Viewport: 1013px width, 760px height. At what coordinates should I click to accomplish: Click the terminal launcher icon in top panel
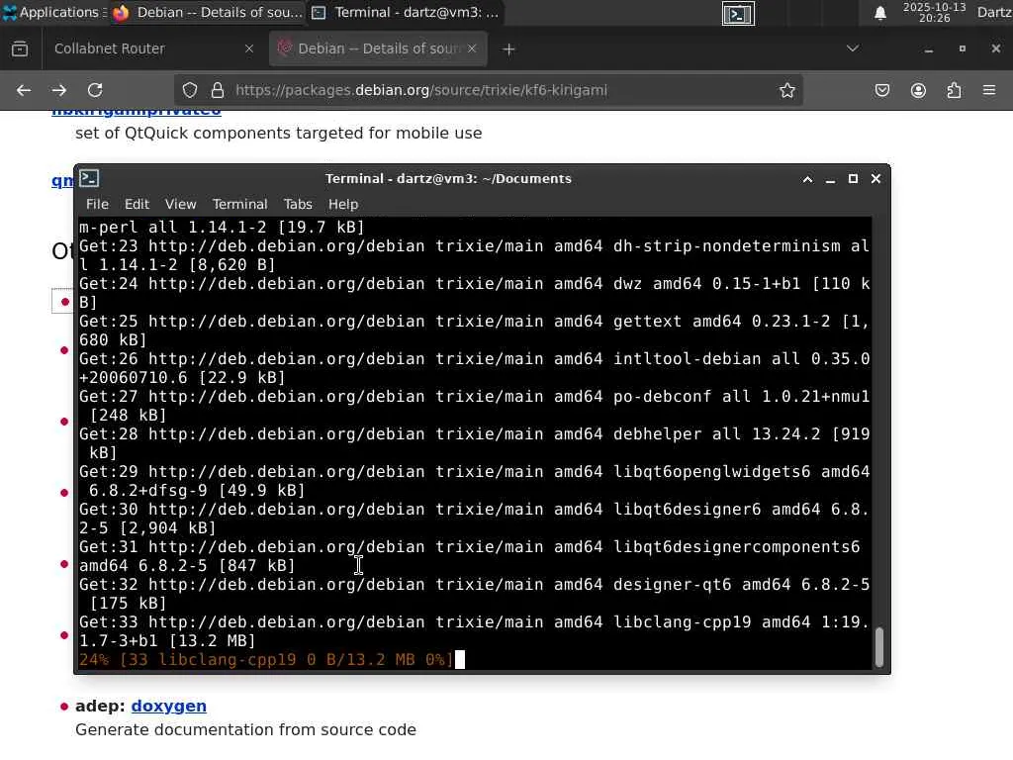coord(738,14)
